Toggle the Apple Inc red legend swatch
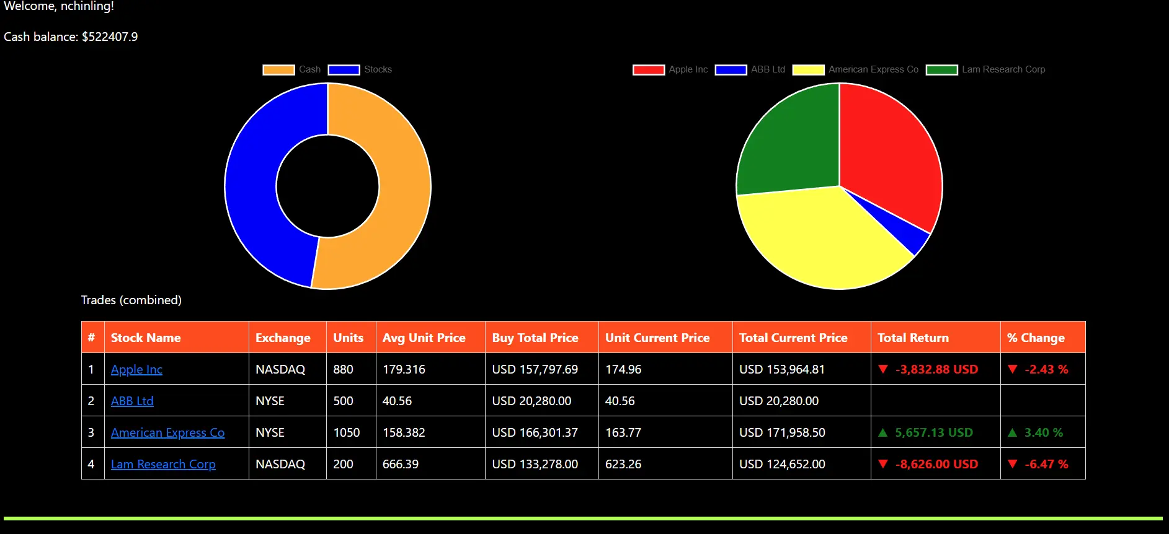1169x534 pixels. (x=649, y=69)
